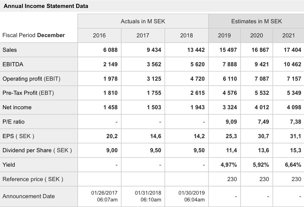Select the 01/26/2017 06:07am announcement date
The width and height of the screenshot is (304, 207).
[104, 196]
